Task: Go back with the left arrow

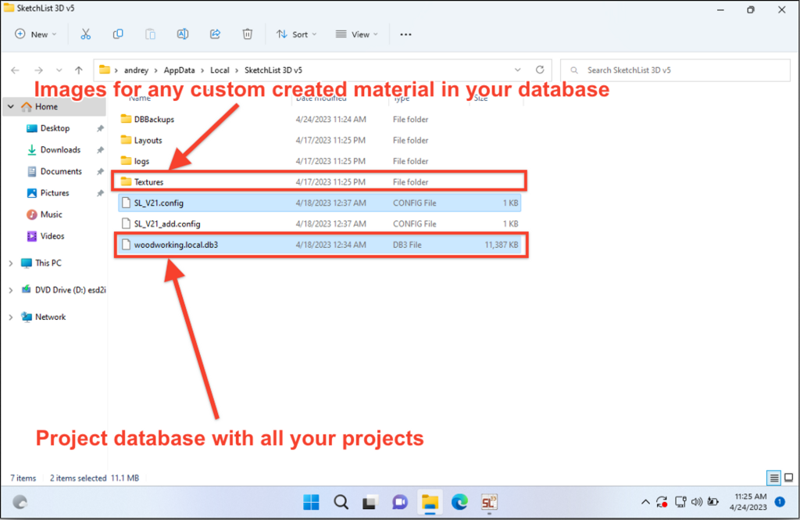Action: coord(16,70)
